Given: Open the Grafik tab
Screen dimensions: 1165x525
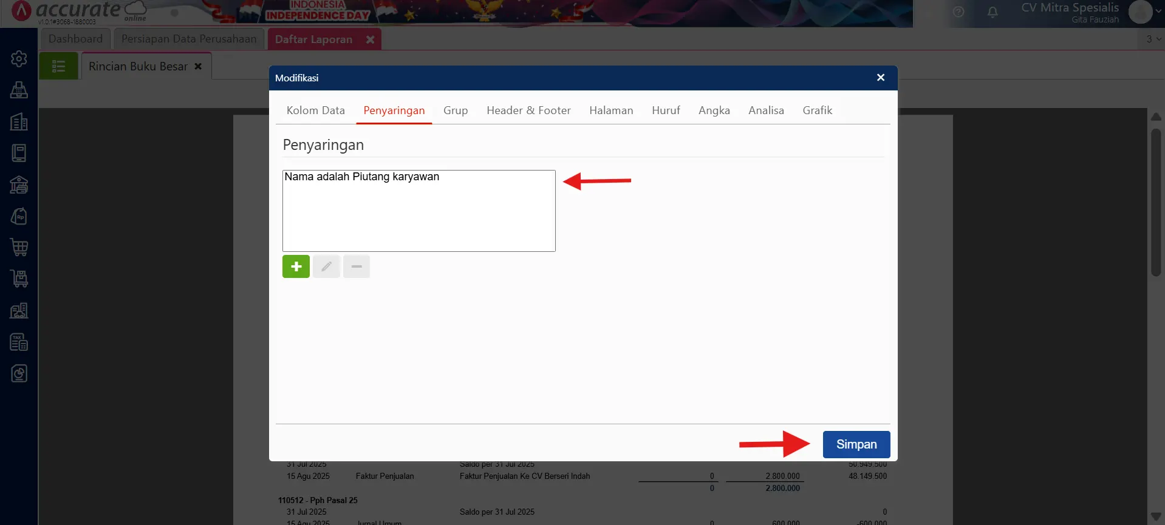Looking at the screenshot, I should pos(818,110).
